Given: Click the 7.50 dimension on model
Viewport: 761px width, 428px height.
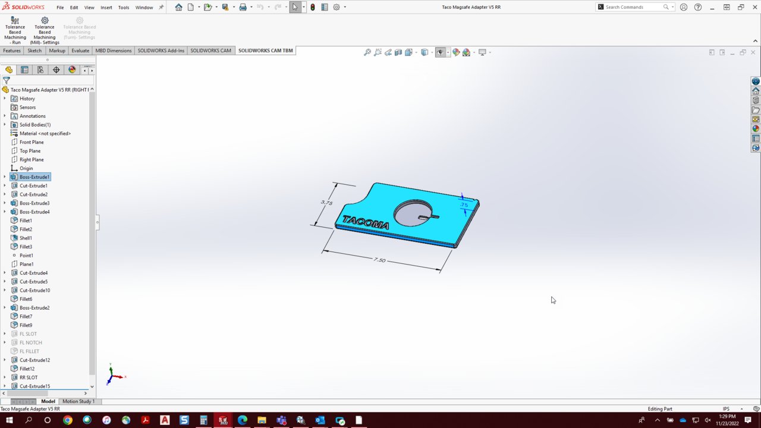Looking at the screenshot, I should click(x=379, y=260).
